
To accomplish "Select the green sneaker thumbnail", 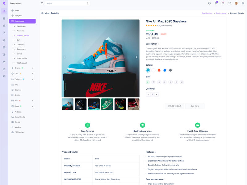I will coord(107,104).
